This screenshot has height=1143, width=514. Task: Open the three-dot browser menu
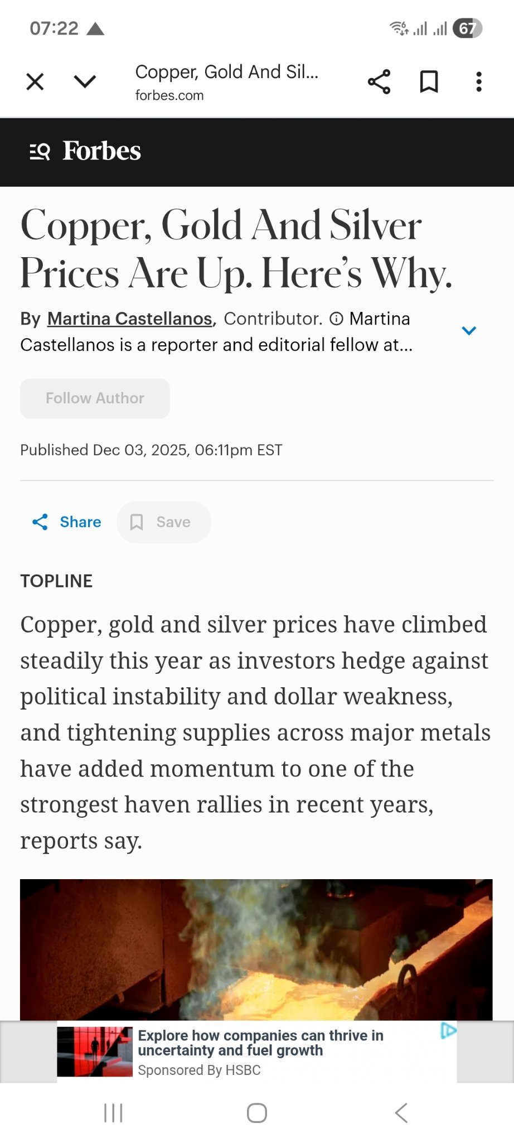479,82
